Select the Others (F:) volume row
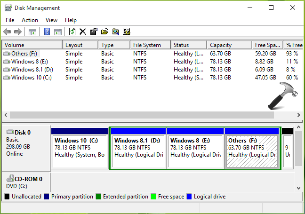Viewport: 305px width, 214px height. 152,54
